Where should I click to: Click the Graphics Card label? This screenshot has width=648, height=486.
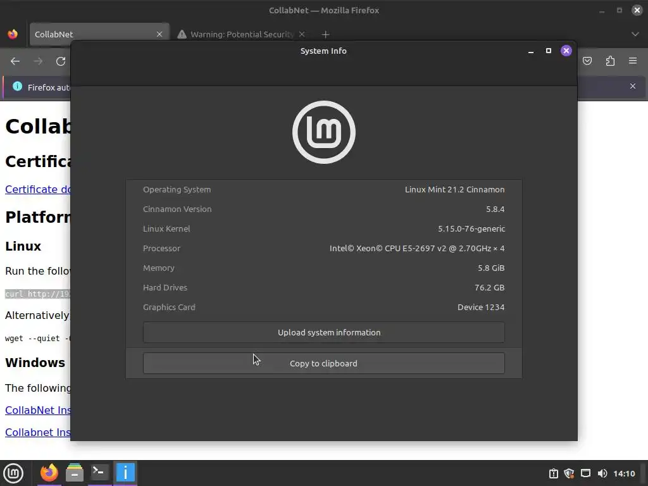tap(169, 307)
